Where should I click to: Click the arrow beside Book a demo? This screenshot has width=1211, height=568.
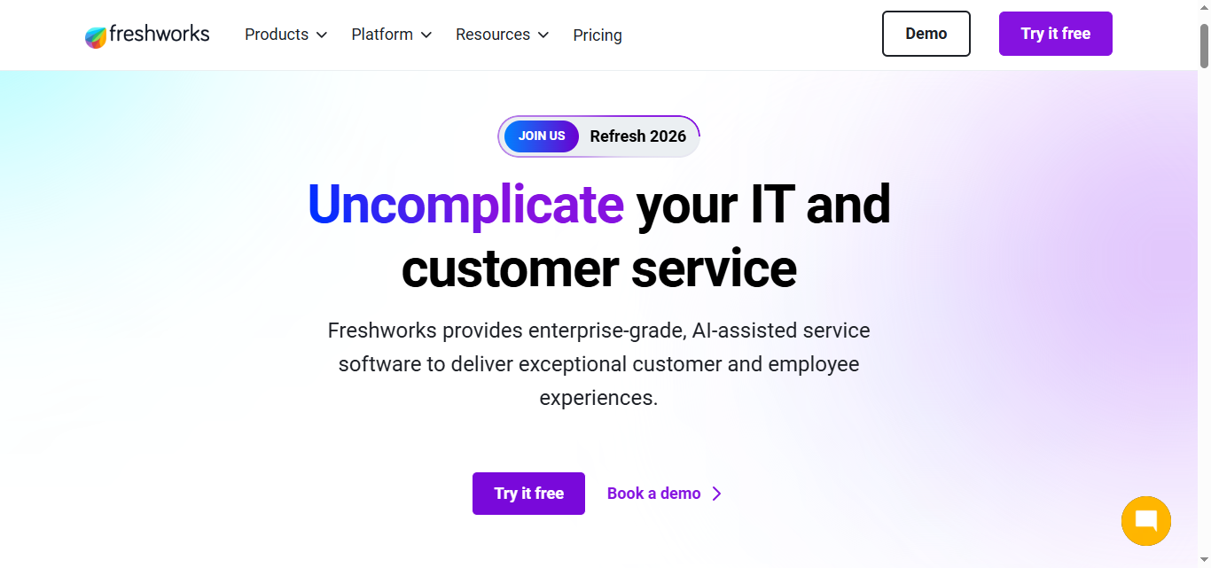point(716,493)
